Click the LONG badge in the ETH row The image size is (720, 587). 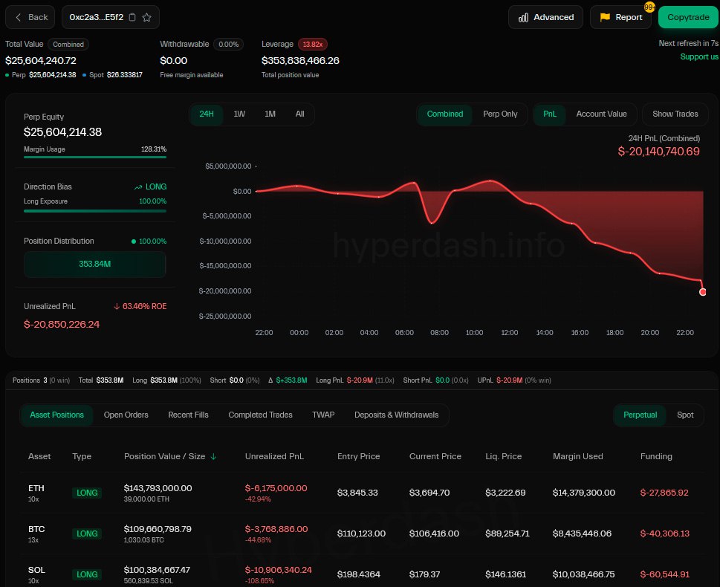(88, 493)
